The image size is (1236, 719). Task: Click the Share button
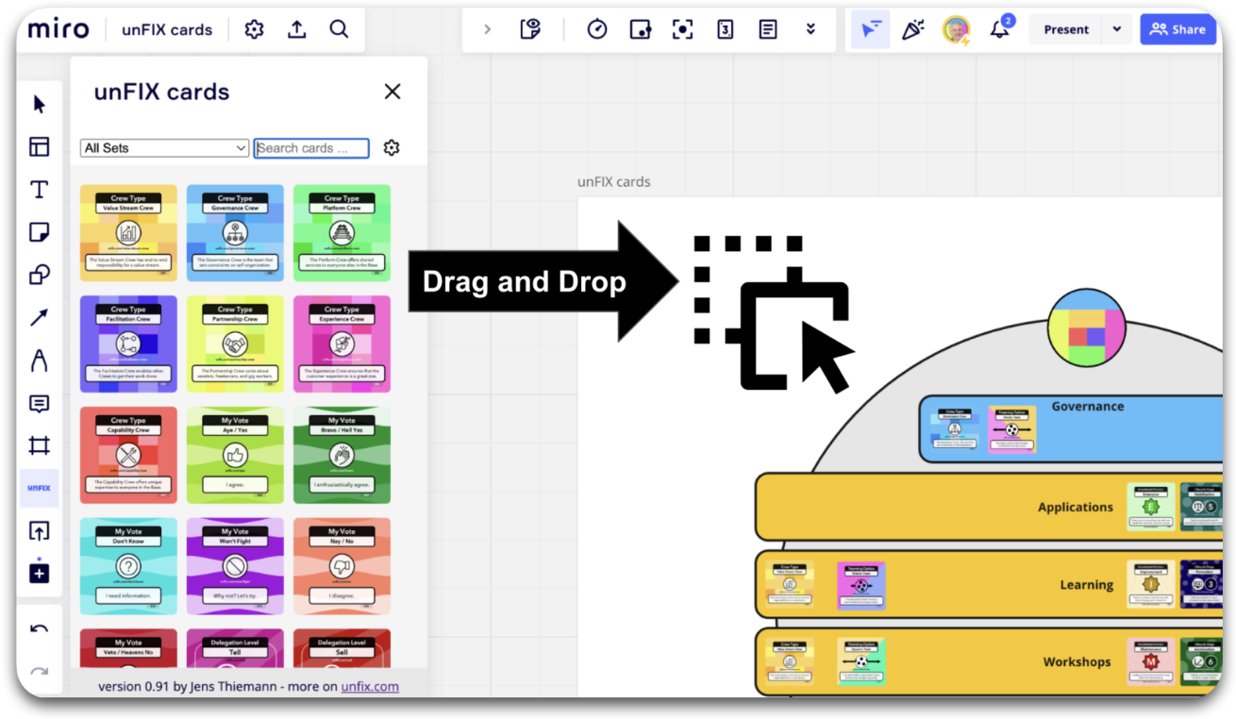[1178, 29]
